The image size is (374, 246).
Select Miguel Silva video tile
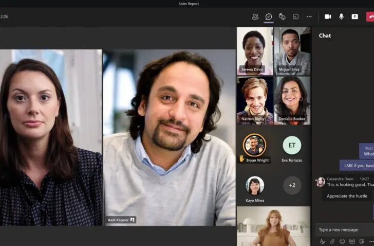pyautogui.click(x=292, y=51)
